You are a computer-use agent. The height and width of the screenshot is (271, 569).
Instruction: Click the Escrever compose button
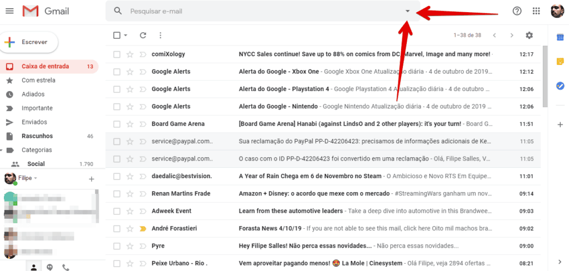point(30,42)
